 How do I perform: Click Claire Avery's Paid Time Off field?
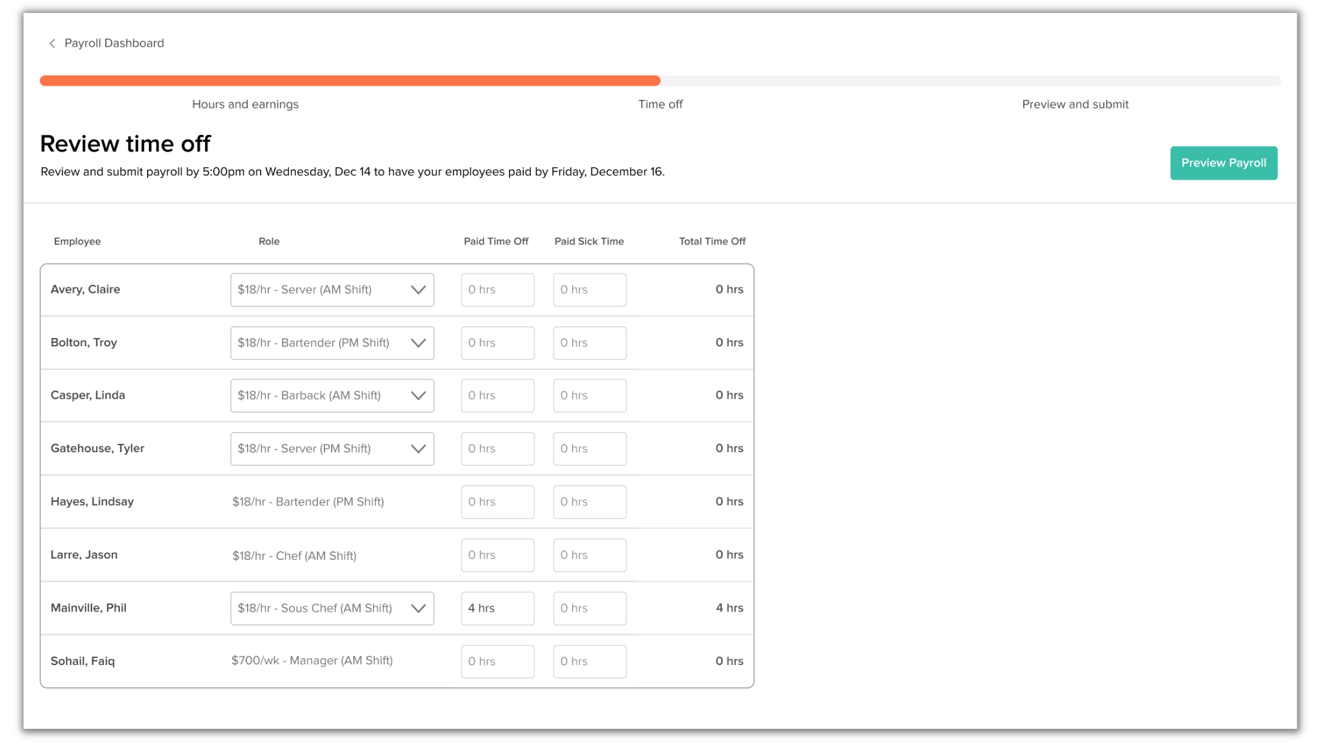(x=497, y=290)
